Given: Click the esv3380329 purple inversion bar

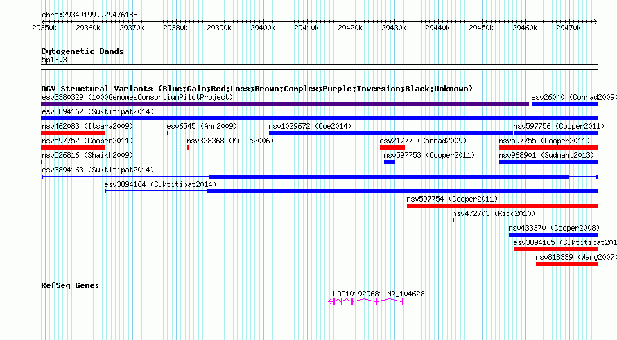Looking at the screenshot, I should coord(285,104).
